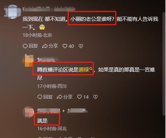Viewport: 166px width, 138px height.
Task: Click the reply bubble icon on the Beijing comment
Action: click(x=25, y=46)
